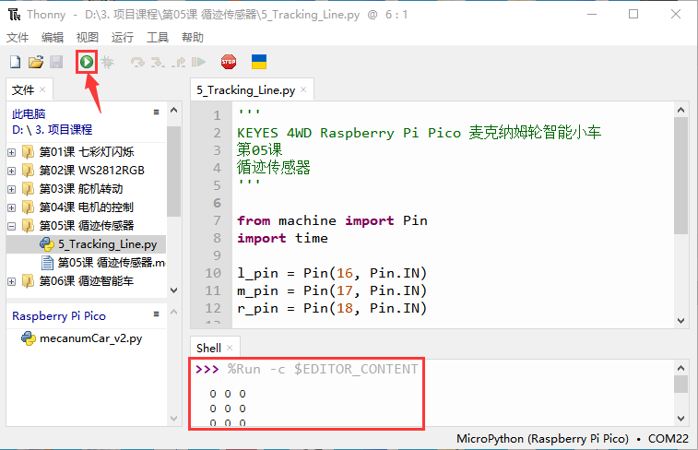
Task: Click code line 'l_pin = Pin(16, Pin.IN)'
Action: pos(332,273)
